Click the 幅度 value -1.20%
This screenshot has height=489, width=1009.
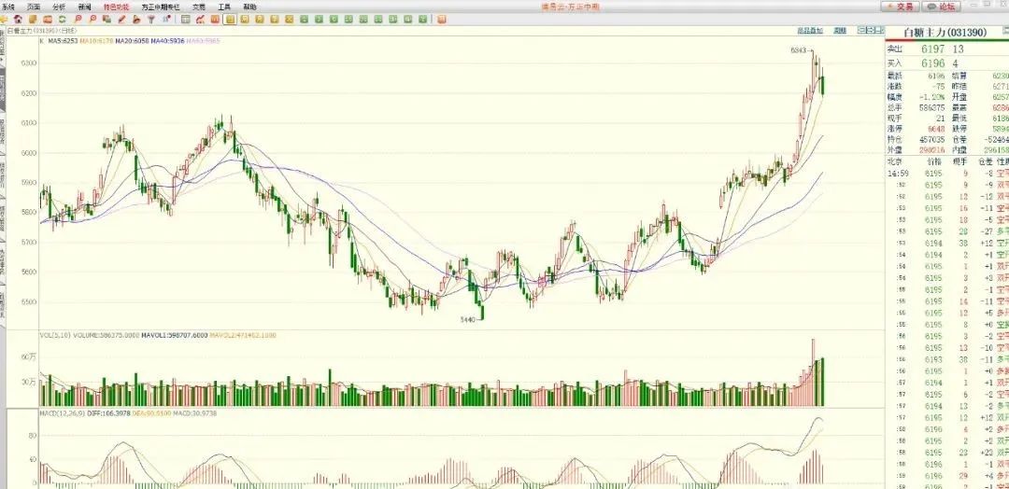point(931,96)
